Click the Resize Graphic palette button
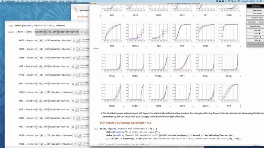 pos(255,26)
